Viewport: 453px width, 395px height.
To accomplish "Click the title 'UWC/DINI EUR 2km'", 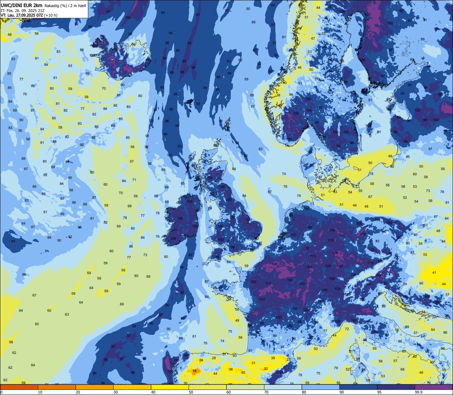I will [x=22, y=5].
